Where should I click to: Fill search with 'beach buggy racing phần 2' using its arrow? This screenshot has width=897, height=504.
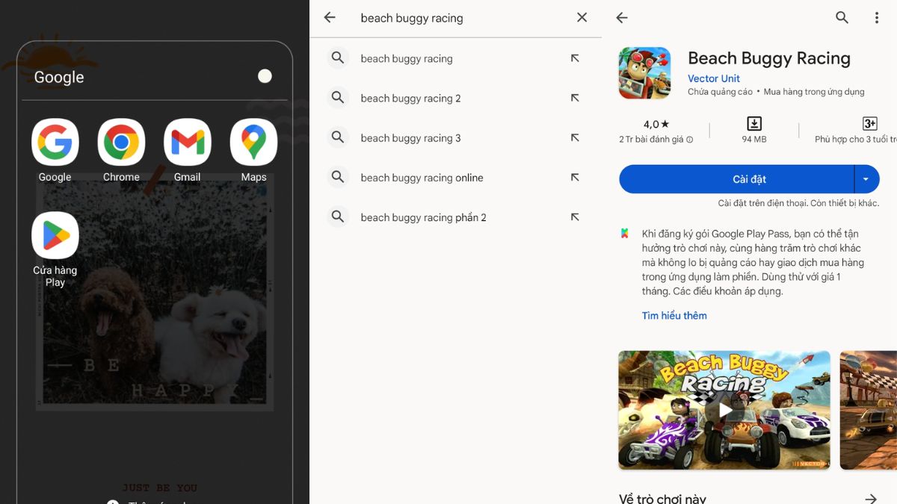(x=575, y=217)
